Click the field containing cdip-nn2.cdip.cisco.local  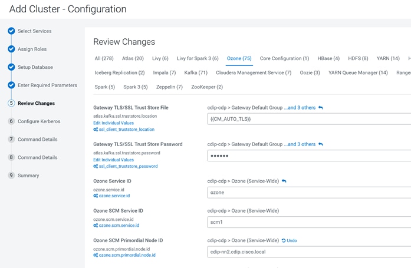coord(309,252)
